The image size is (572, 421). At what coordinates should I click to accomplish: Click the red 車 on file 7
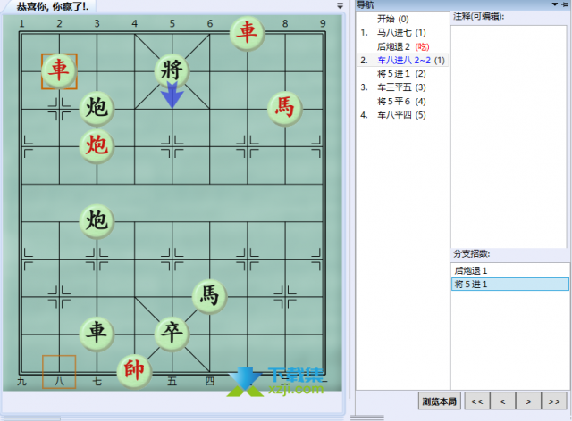coord(247,33)
